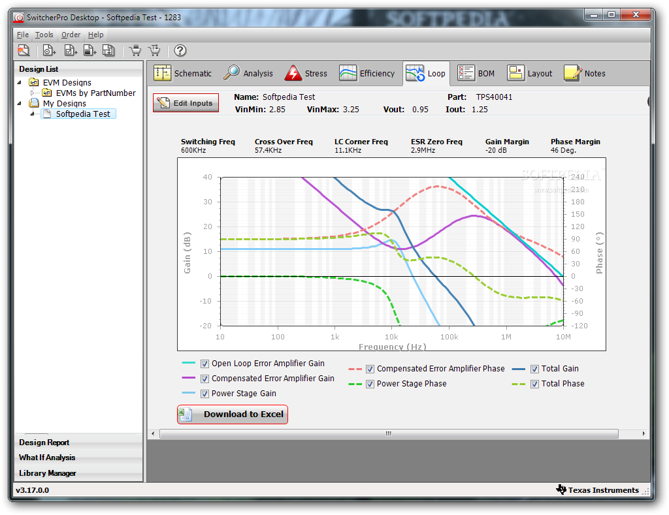Viewport: 669px width, 515px height.
Task: Click the horizontal scrollbar left arrow
Action: click(153, 433)
